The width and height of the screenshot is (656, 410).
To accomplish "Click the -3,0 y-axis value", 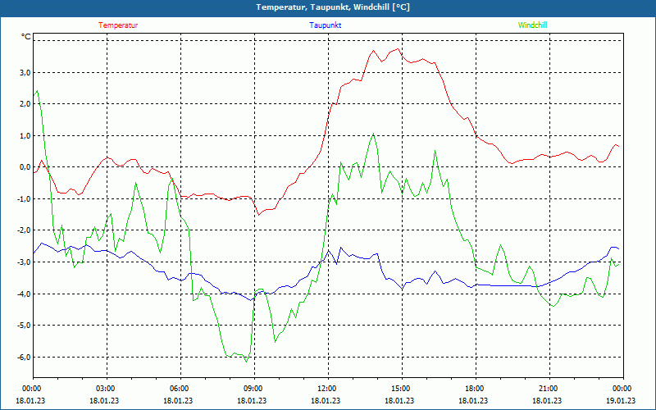I will [x=25, y=262].
